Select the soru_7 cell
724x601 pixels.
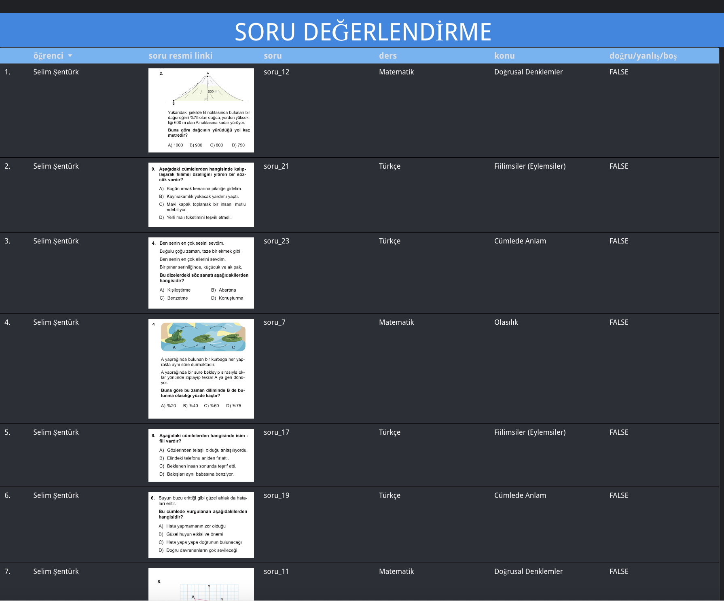click(275, 322)
